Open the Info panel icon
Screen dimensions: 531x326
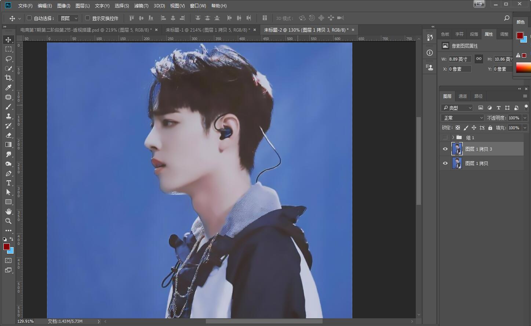430,52
